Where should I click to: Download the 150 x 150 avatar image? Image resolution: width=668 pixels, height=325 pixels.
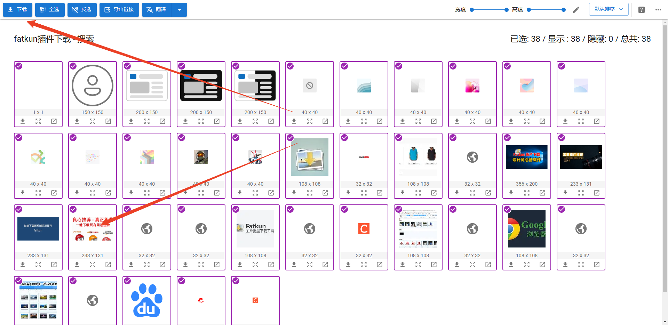[x=77, y=121]
